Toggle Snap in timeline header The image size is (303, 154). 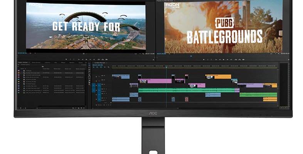pos(97,67)
